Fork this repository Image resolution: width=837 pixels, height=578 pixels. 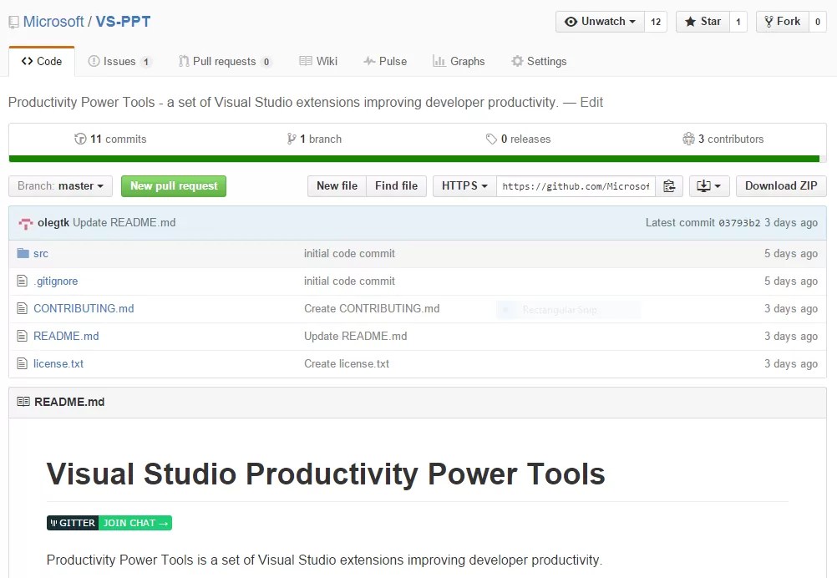click(782, 22)
